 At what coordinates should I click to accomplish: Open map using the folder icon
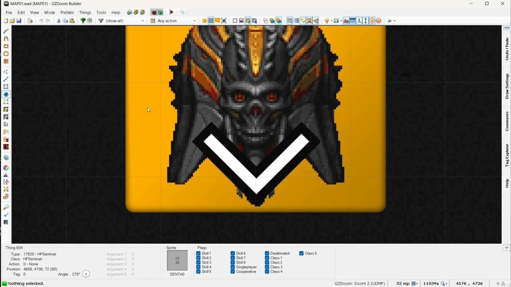[x=12, y=21]
